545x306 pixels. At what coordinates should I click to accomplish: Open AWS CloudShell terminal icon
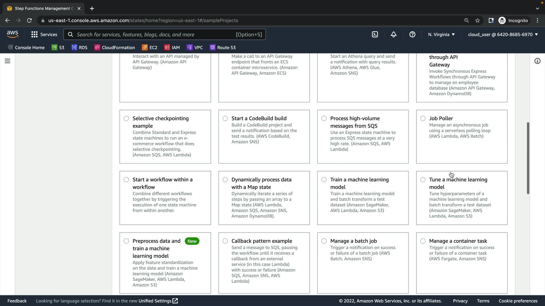click(x=375, y=35)
